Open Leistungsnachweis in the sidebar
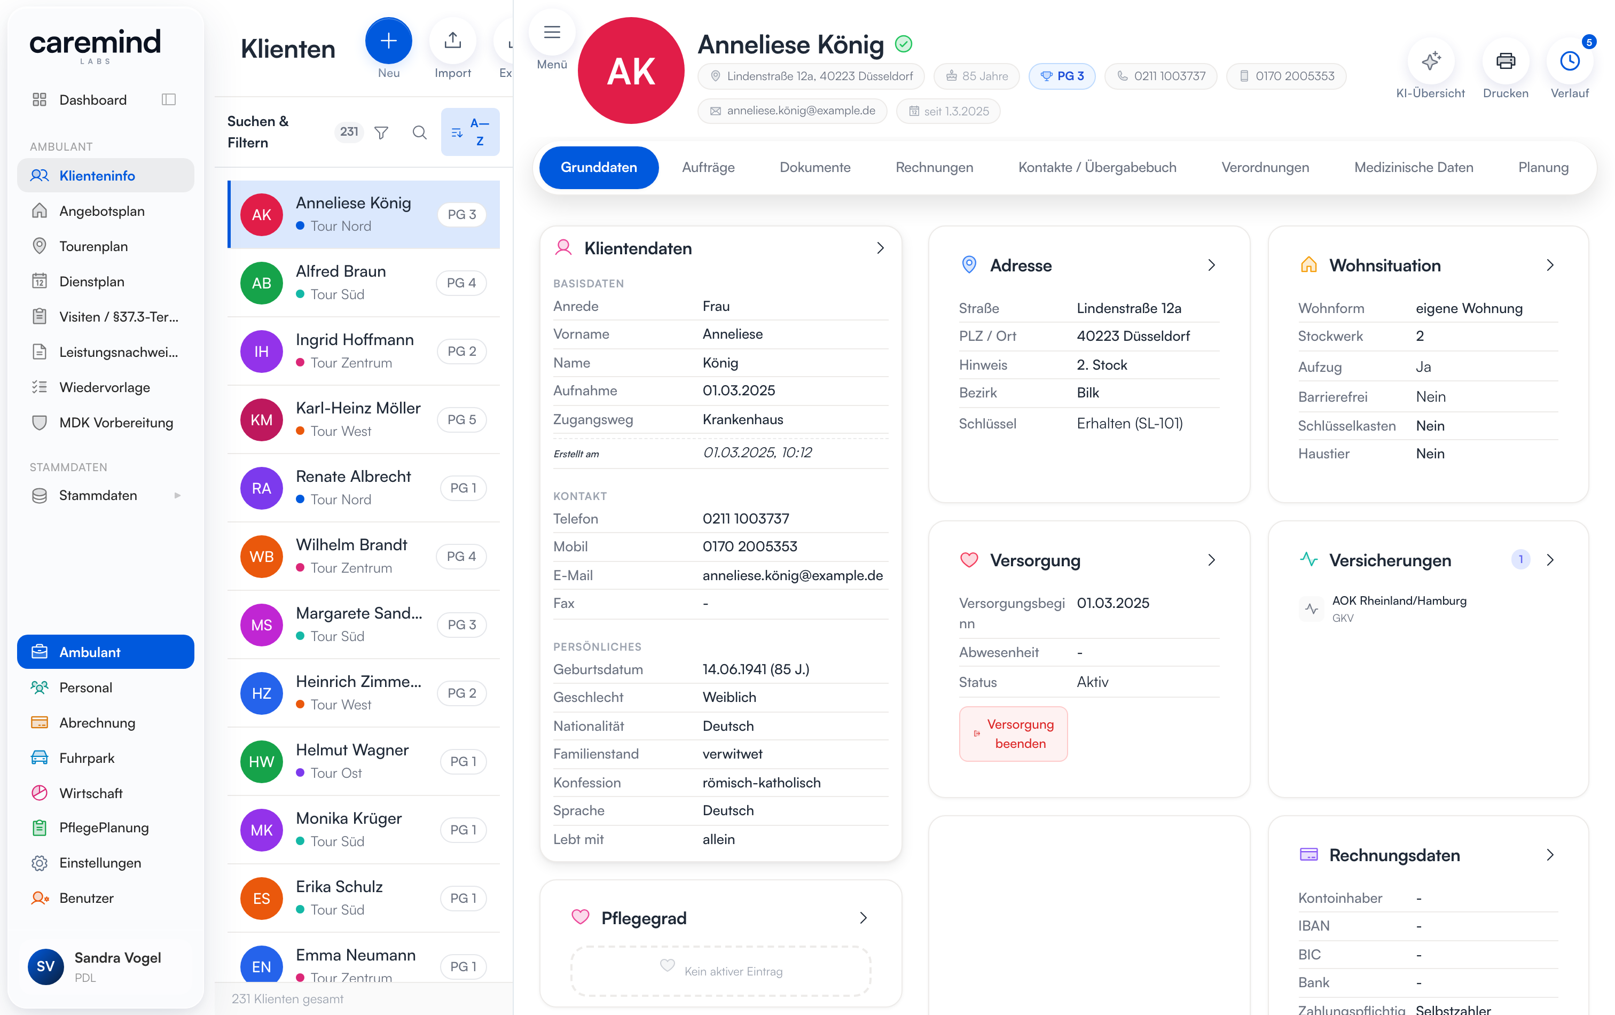 (x=106, y=352)
